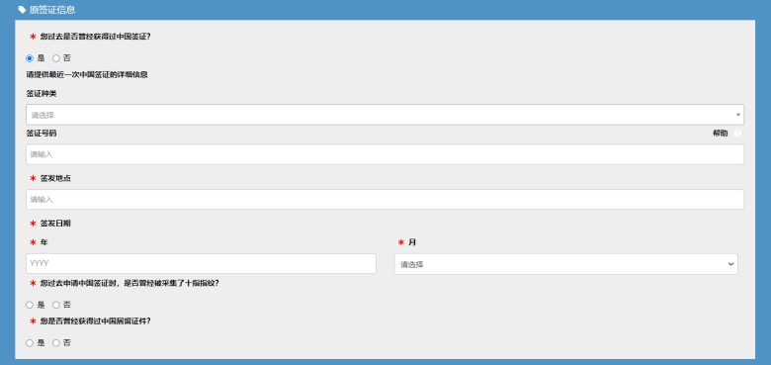Click the 帮助 help link
The image size is (771, 365).
[721, 134]
